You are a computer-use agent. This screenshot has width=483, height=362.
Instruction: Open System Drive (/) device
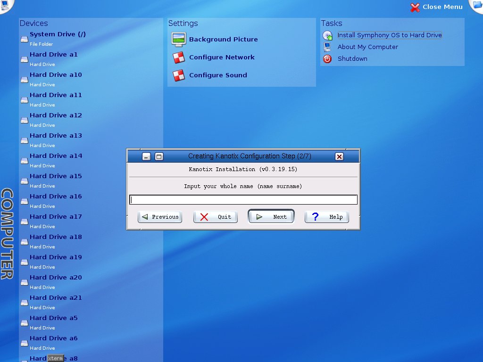coord(58,34)
